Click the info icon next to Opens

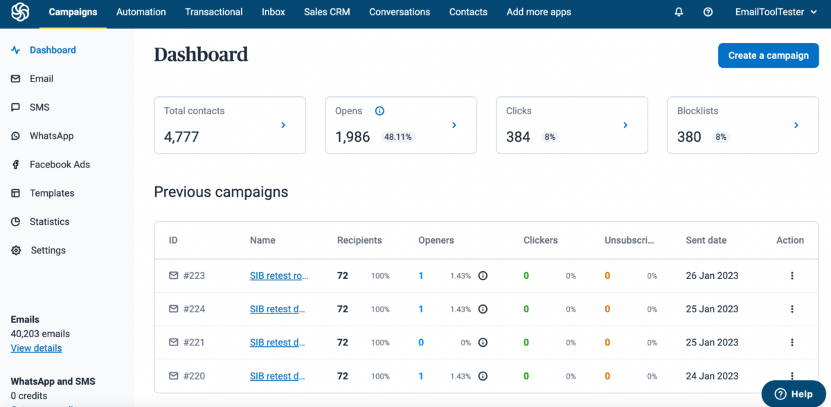point(379,110)
